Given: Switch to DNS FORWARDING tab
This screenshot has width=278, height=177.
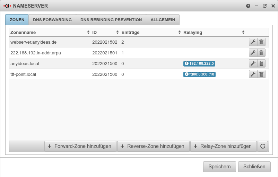Looking at the screenshot, I should (x=52, y=20).
